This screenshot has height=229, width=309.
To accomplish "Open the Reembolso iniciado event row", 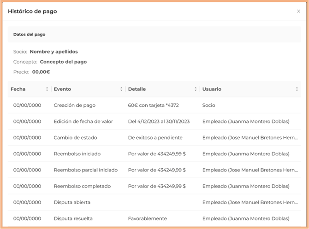I will (77, 154).
